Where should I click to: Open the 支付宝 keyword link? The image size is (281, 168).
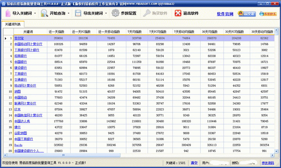click(x=19, y=38)
